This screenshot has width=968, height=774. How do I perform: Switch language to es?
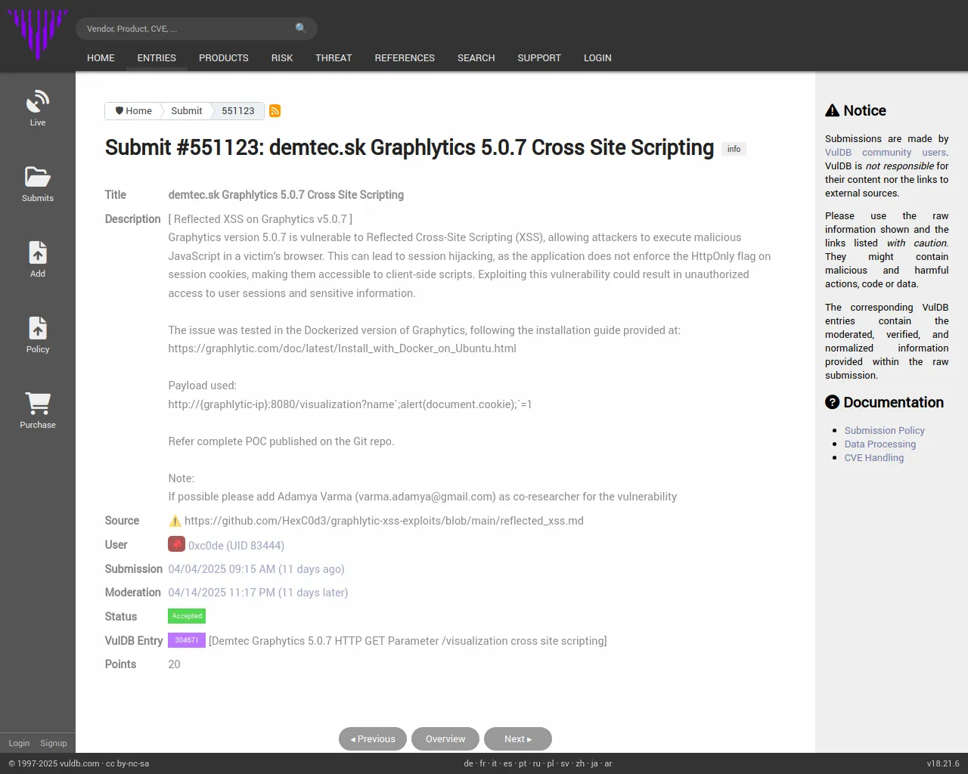pos(507,763)
